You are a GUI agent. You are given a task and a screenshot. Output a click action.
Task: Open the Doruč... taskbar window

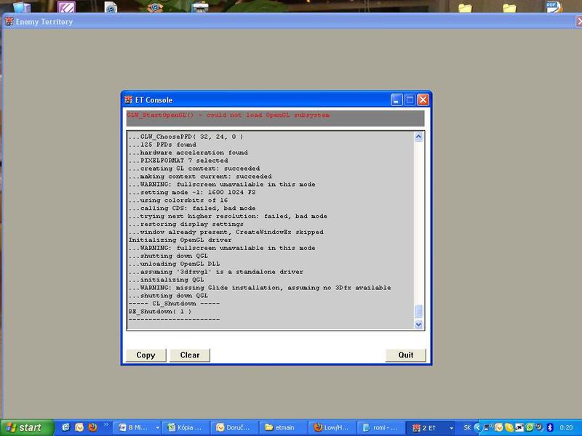pos(234,427)
